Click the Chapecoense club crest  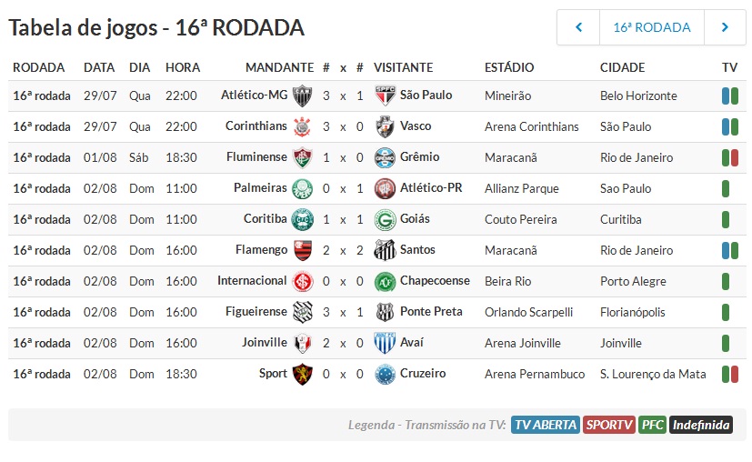tap(386, 282)
